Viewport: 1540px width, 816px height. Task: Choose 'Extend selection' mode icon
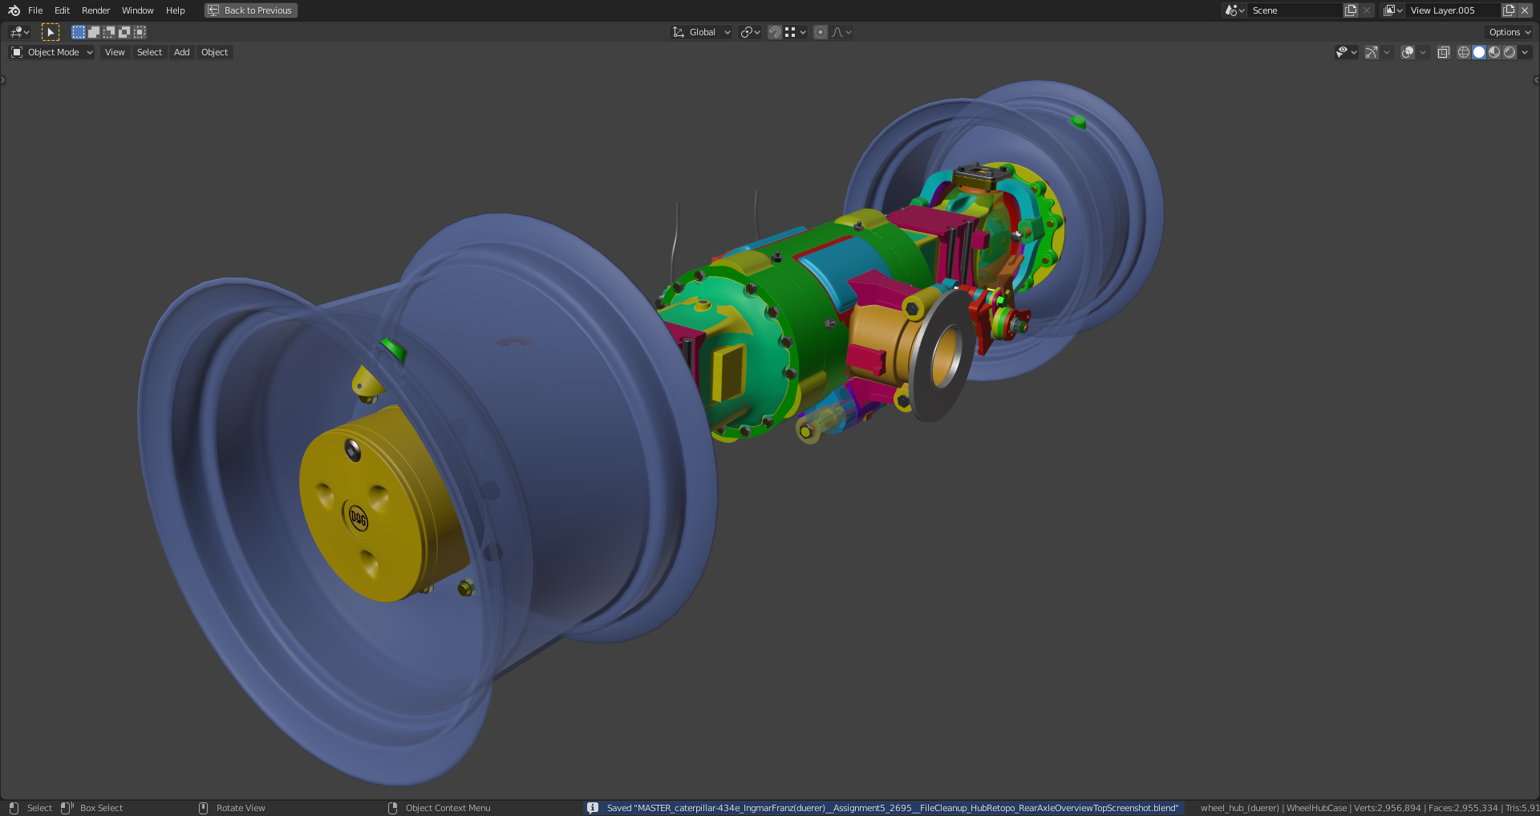point(94,32)
